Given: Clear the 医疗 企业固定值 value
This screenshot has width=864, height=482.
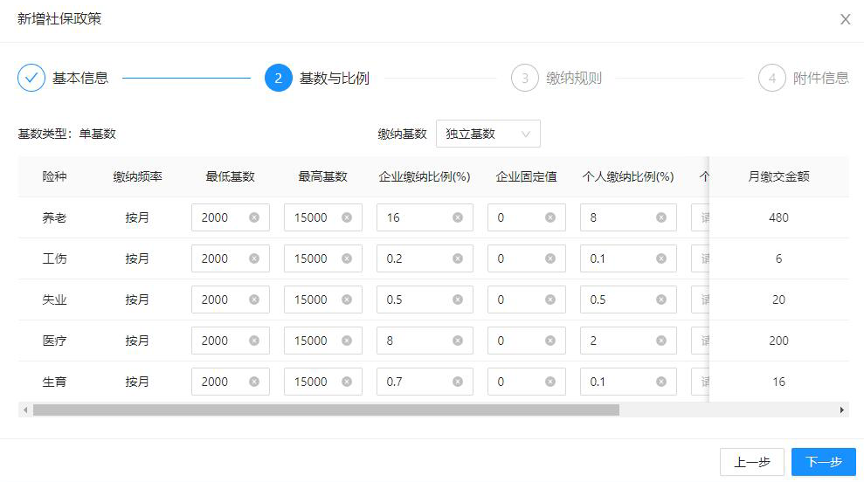Looking at the screenshot, I should 550,341.
